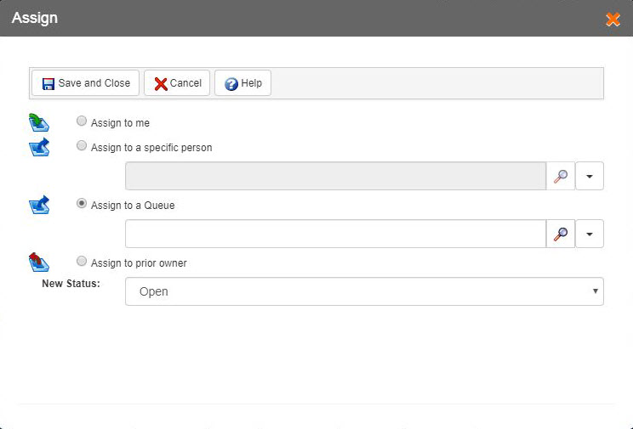Viewport: 633px width, 429px height.
Task: Select the Assign to me radio button
Action: point(82,121)
